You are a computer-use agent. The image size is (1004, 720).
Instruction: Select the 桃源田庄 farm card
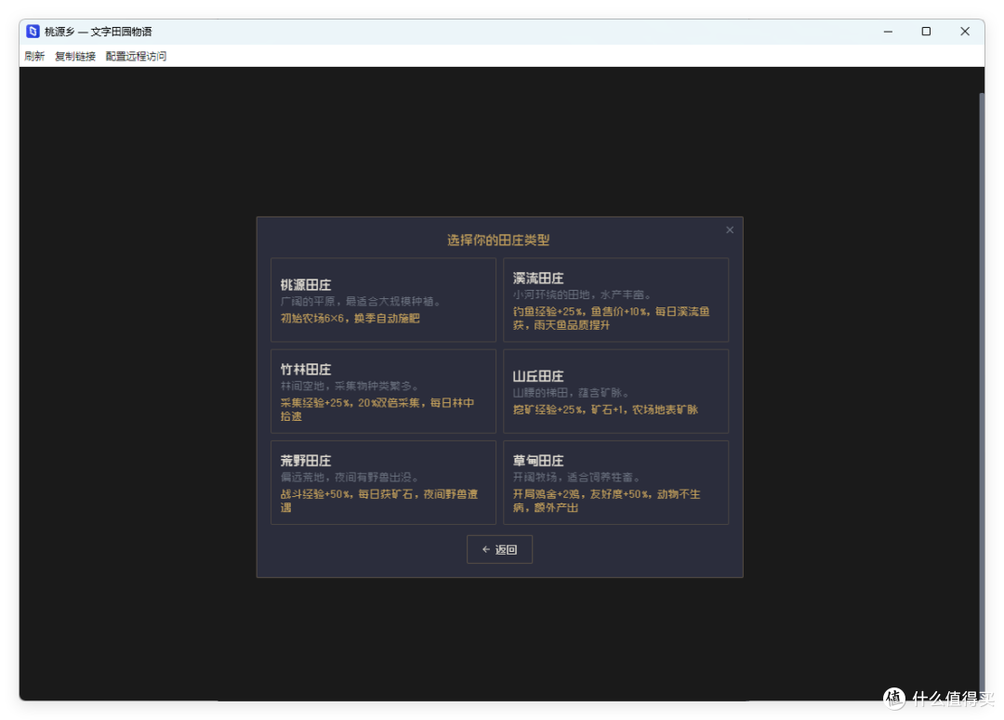pos(383,299)
